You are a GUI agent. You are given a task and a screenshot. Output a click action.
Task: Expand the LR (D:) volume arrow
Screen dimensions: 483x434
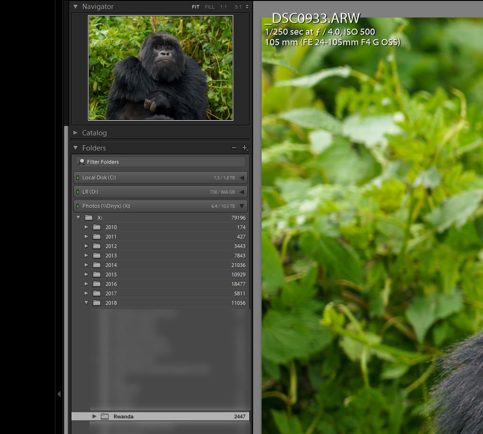coord(242,192)
